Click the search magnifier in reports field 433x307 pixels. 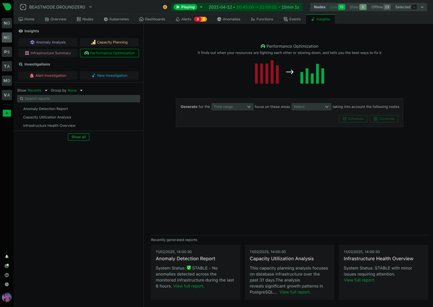[x=22, y=99]
